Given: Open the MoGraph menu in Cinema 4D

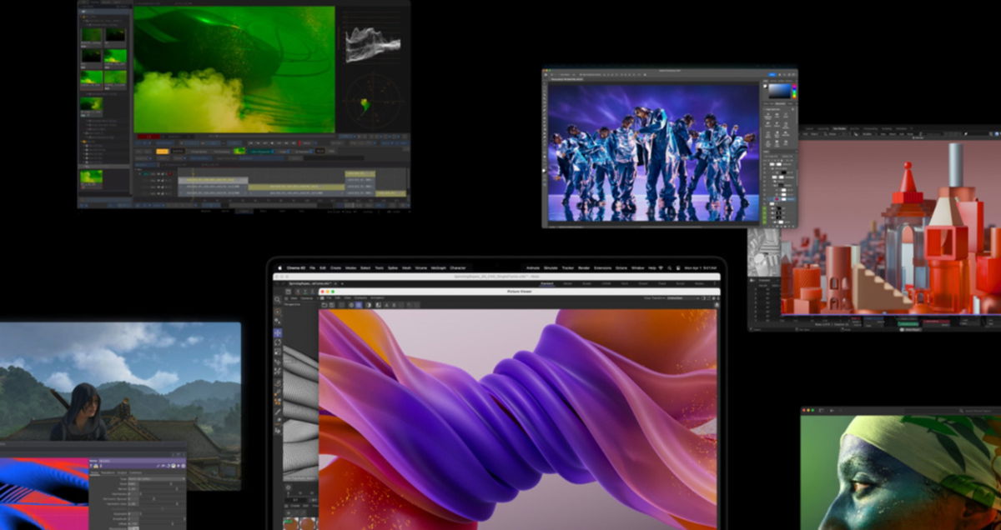Looking at the screenshot, I should tap(438, 267).
